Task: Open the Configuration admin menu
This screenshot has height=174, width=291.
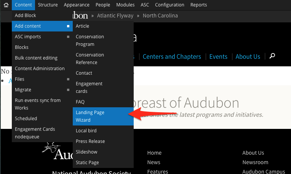Action: pyautogui.click(x=169, y=5)
